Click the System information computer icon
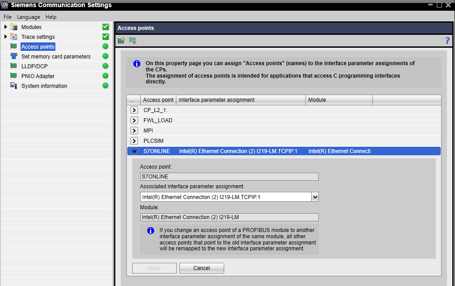Image resolution: width=455 pixels, height=286 pixels. tap(14, 86)
